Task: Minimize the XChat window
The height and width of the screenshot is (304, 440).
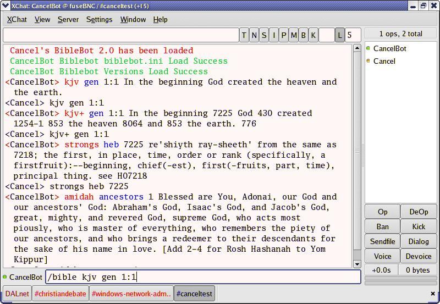Action: click(413, 6)
